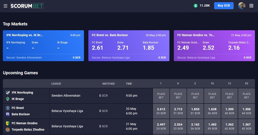Screen dimensions: 258x135
Task: Select FC Neman Grodno 2.49 card odds
Action: tap(183, 48)
